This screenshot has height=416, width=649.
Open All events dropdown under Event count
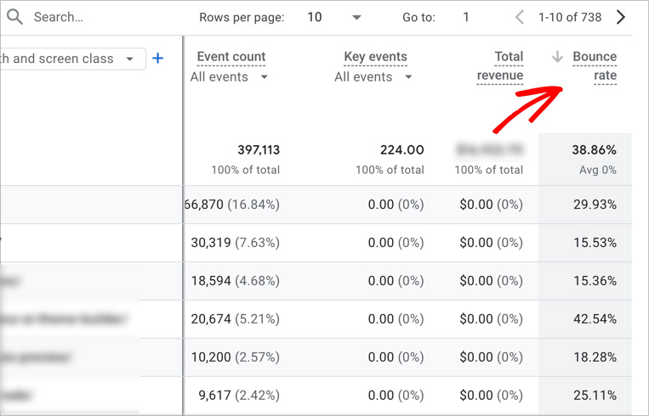click(230, 77)
